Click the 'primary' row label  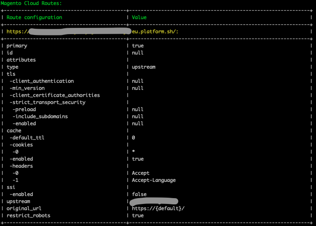tap(17, 46)
